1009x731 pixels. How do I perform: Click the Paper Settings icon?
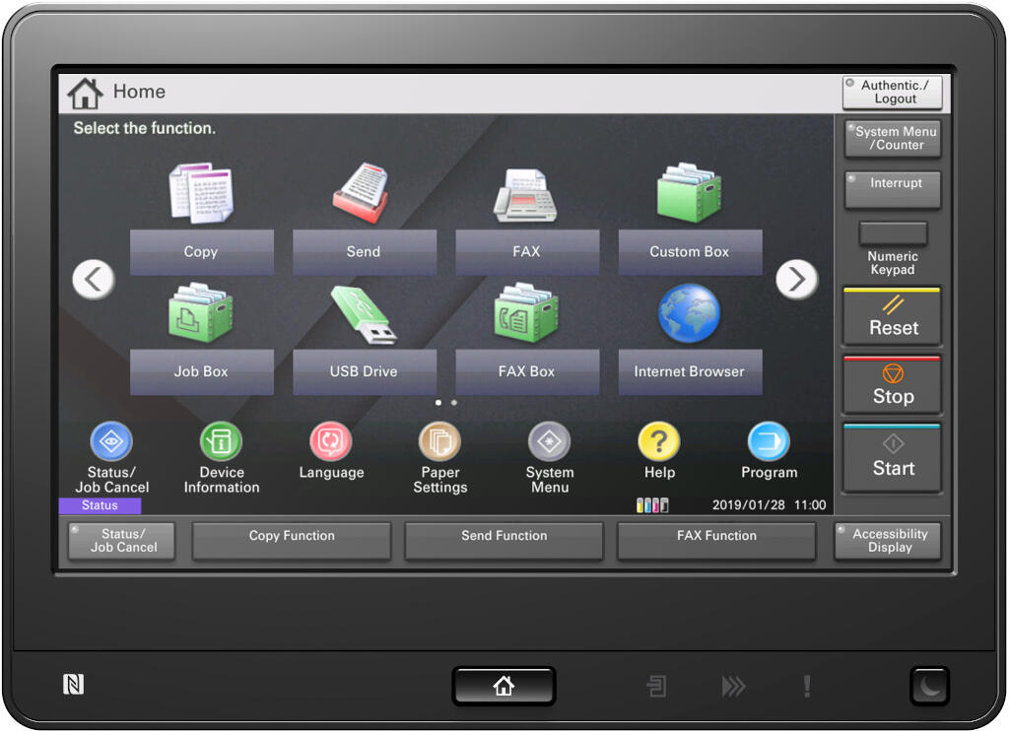[440, 442]
